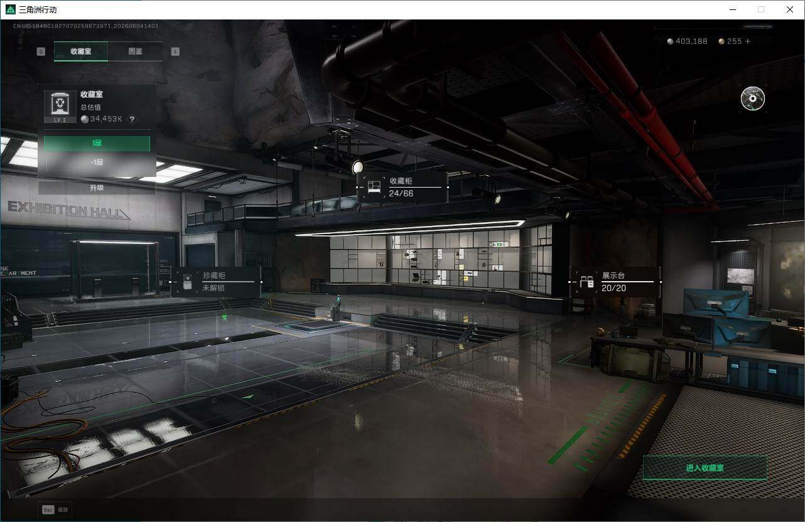Select the 1层 floor option
This screenshot has width=805, height=522.
click(x=97, y=143)
